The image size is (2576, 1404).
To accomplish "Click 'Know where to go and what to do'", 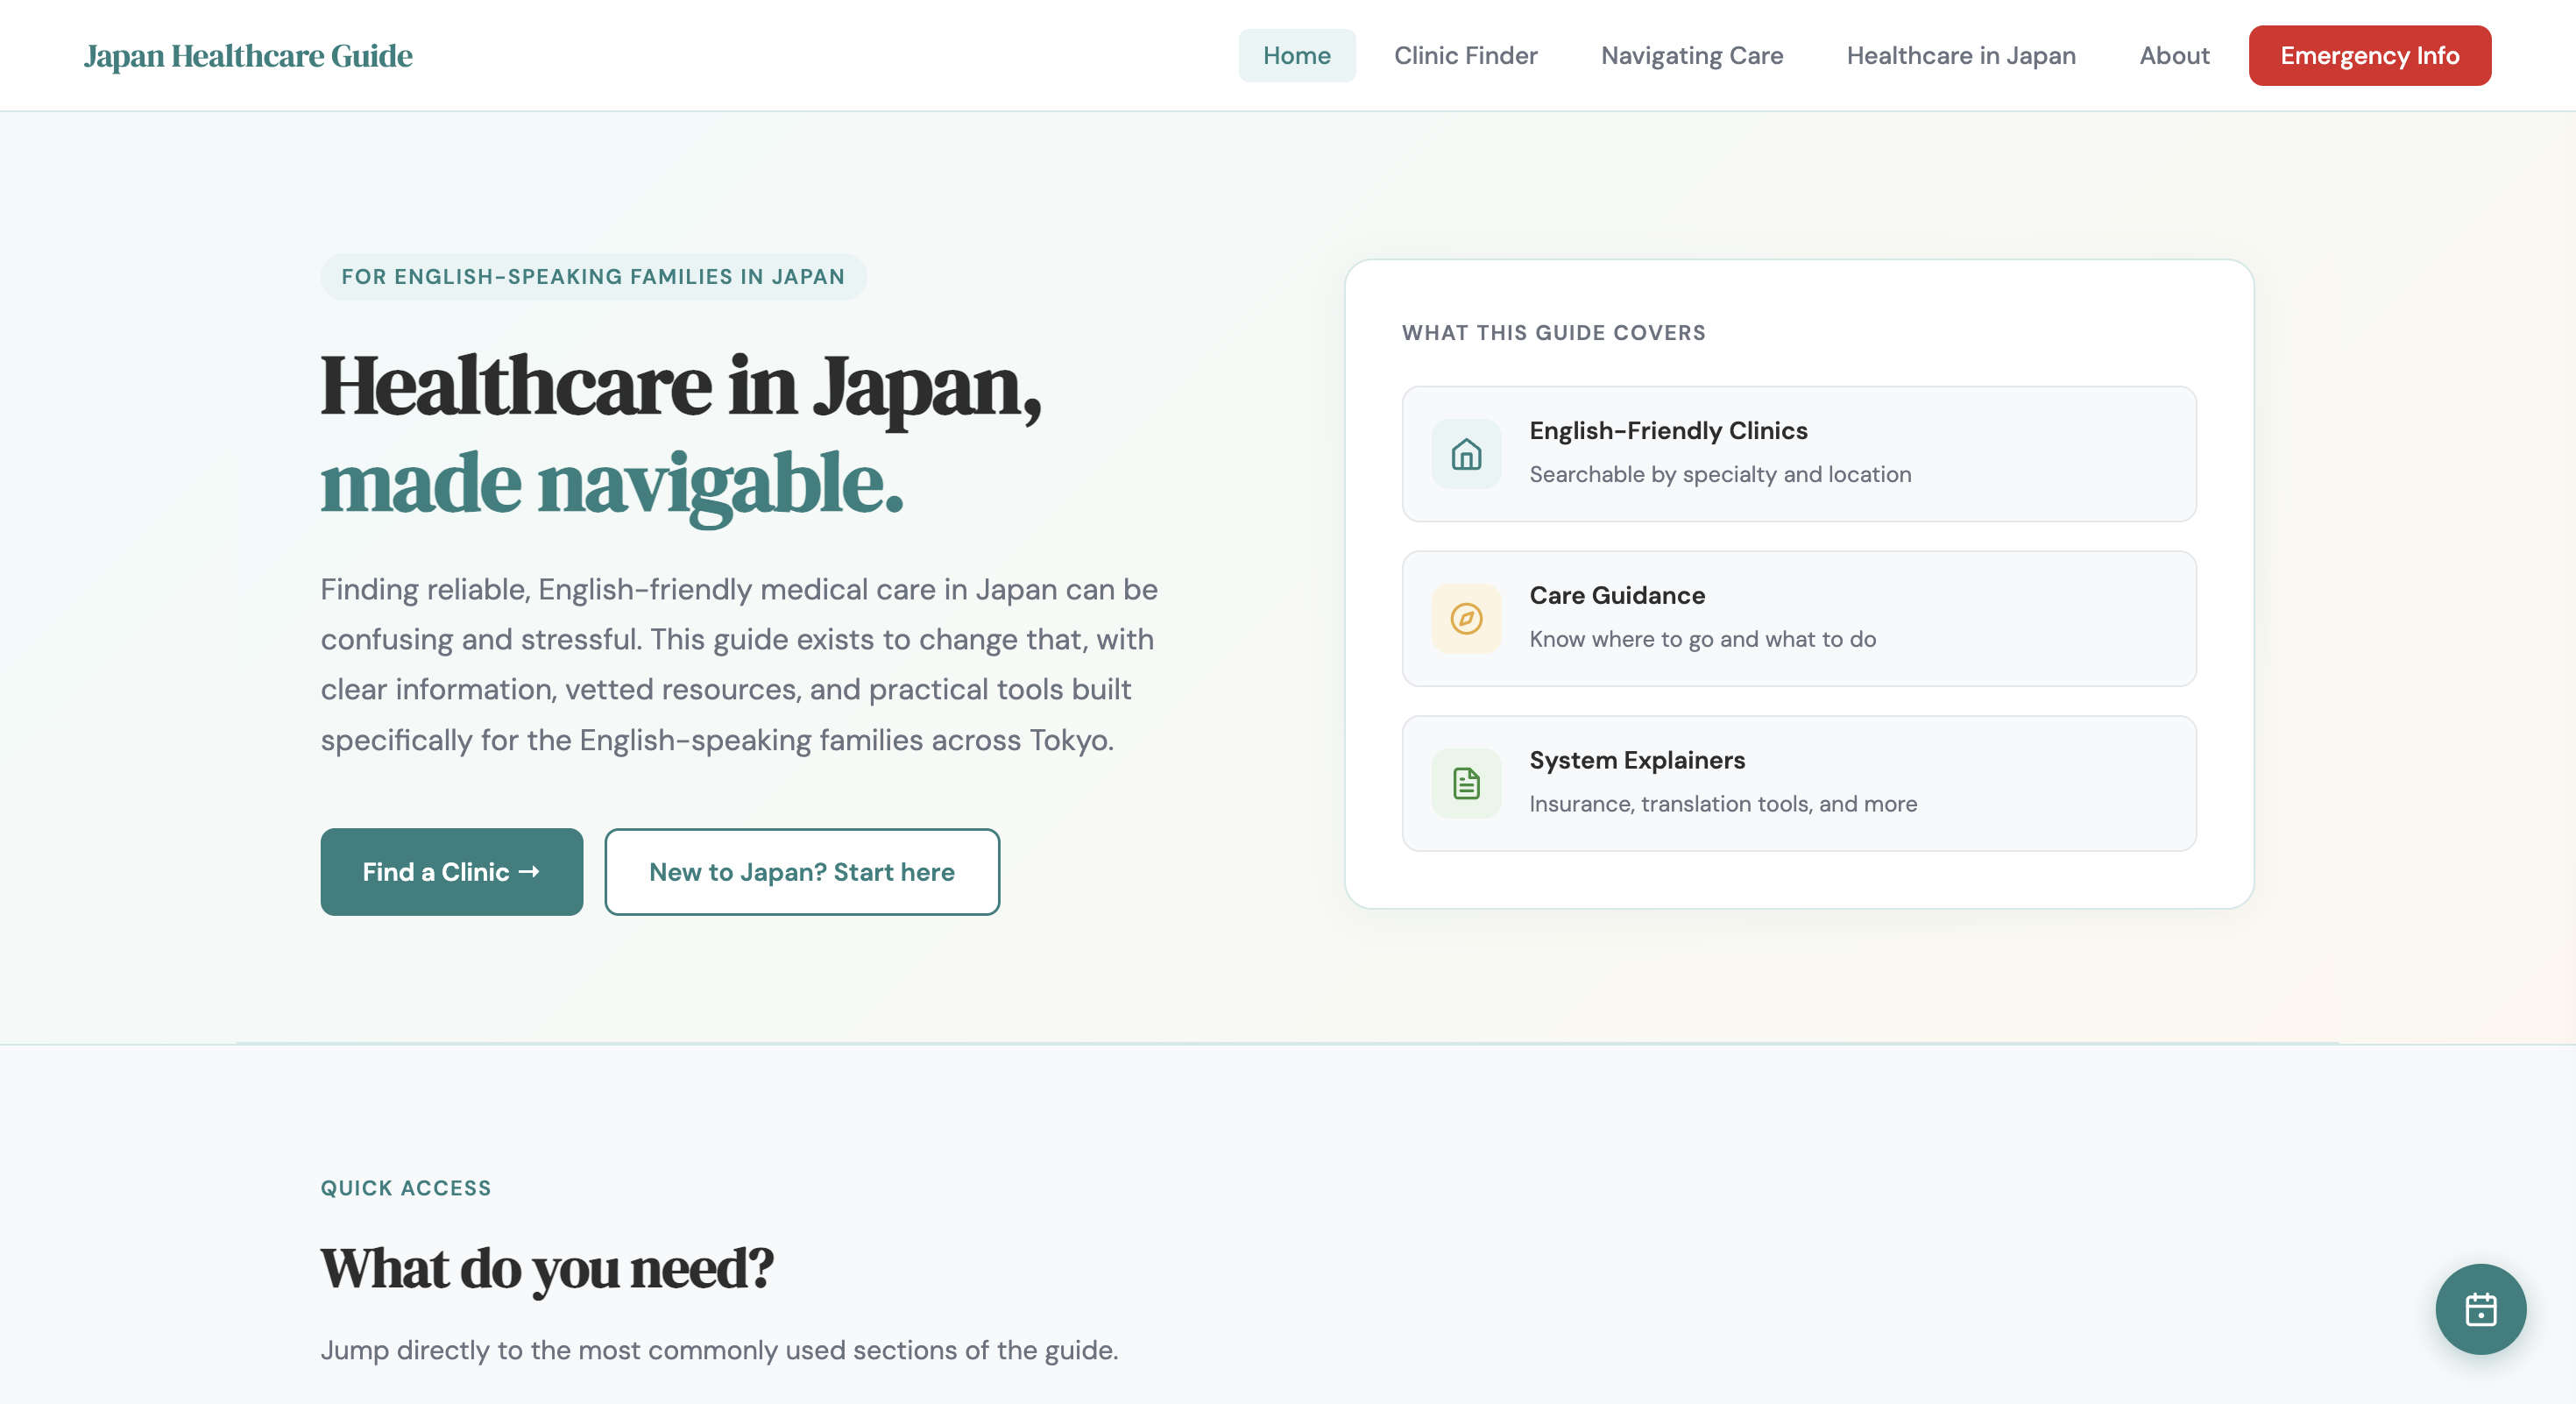I will point(1702,639).
